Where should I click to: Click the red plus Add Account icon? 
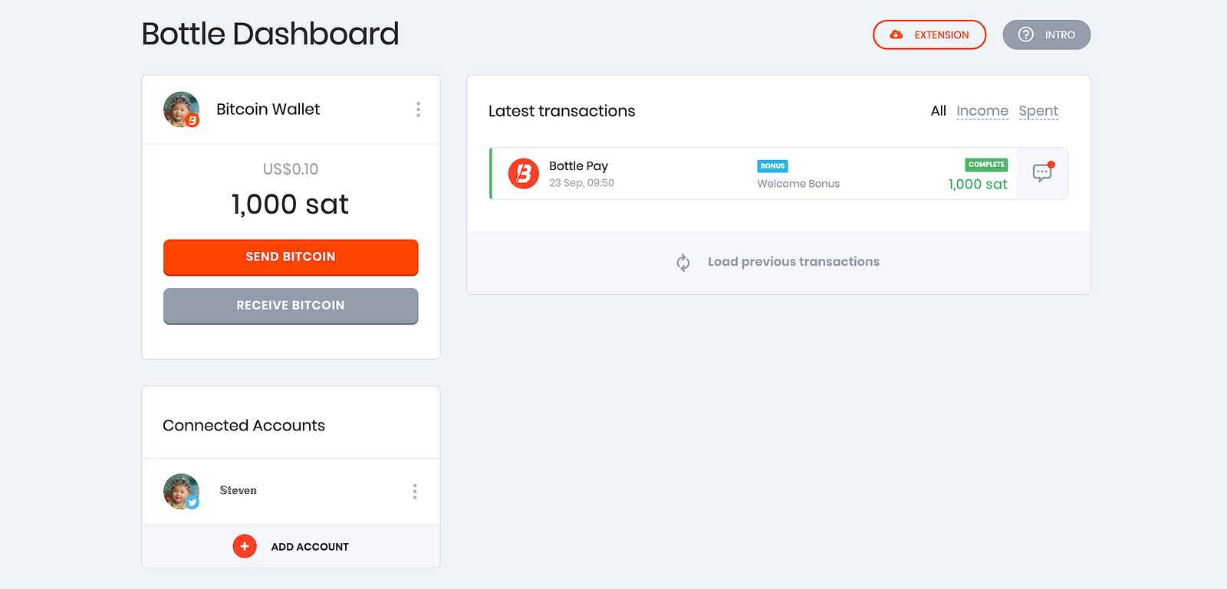245,546
